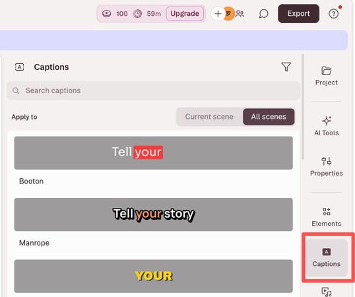Click the collaborators people icon
Viewport: 355px width, 297px height.
click(x=240, y=14)
